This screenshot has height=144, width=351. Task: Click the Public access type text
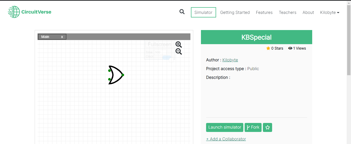pyautogui.click(x=253, y=69)
